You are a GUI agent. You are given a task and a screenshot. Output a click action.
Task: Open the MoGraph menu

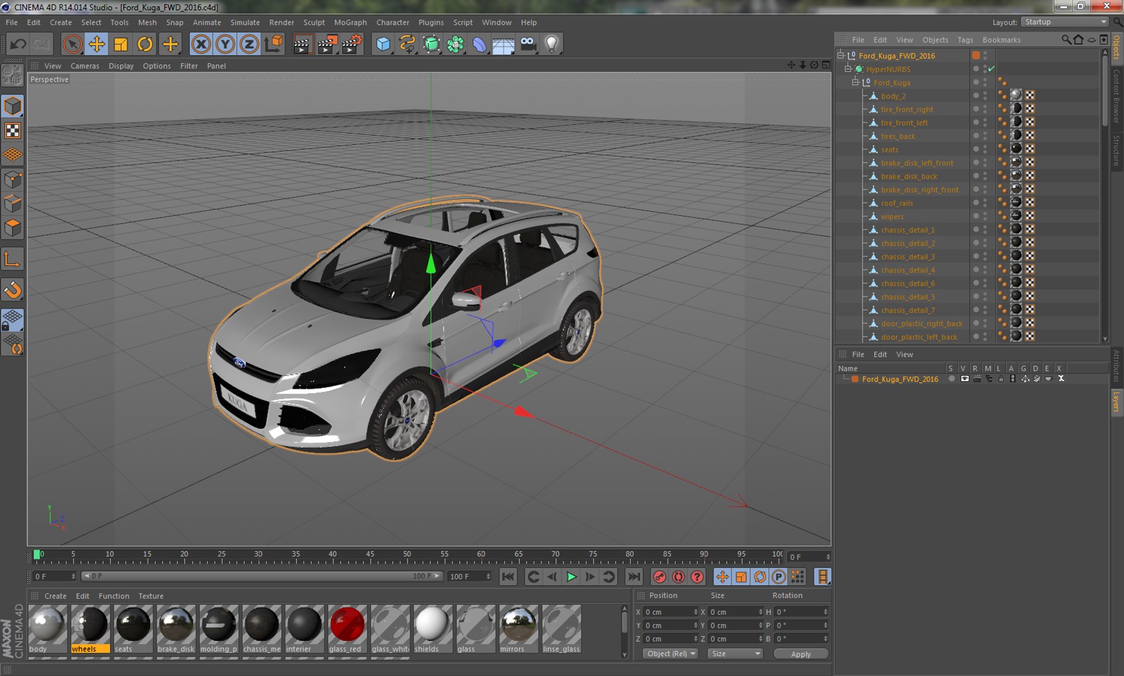350,23
